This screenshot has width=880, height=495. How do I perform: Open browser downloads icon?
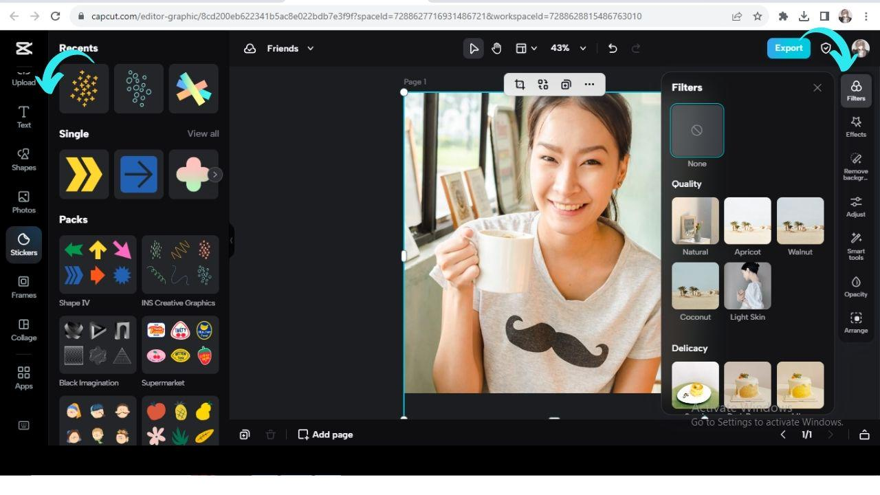[804, 16]
